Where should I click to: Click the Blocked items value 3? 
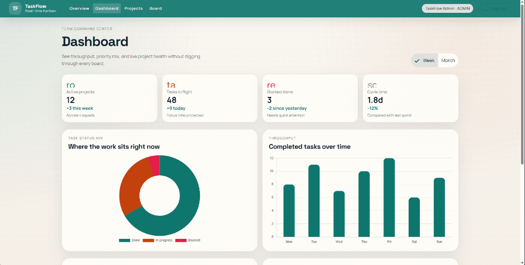click(x=269, y=100)
